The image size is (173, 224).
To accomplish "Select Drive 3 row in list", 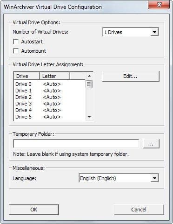I will click(x=50, y=104).
